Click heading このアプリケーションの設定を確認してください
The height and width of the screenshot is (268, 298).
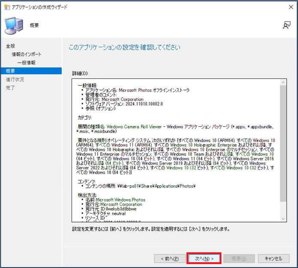(124, 47)
